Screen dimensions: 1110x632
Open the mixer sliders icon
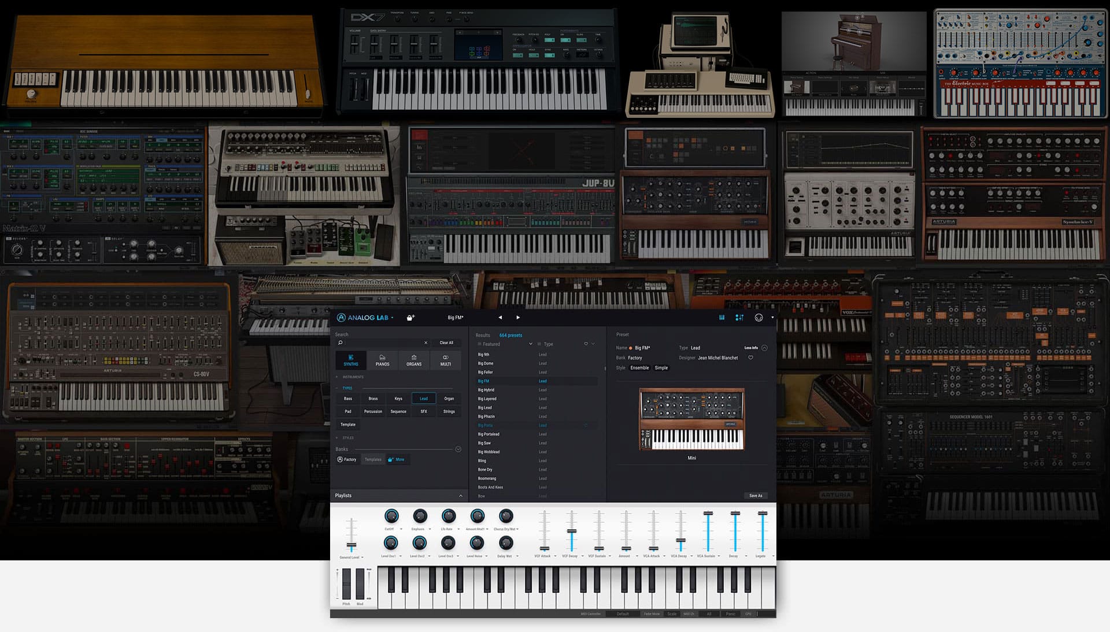pos(739,318)
